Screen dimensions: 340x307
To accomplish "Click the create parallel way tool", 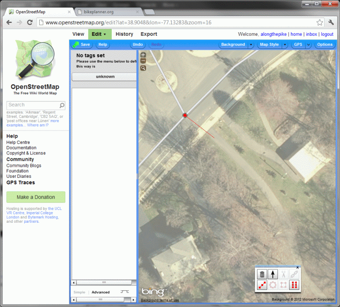I will tap(294, 285).
